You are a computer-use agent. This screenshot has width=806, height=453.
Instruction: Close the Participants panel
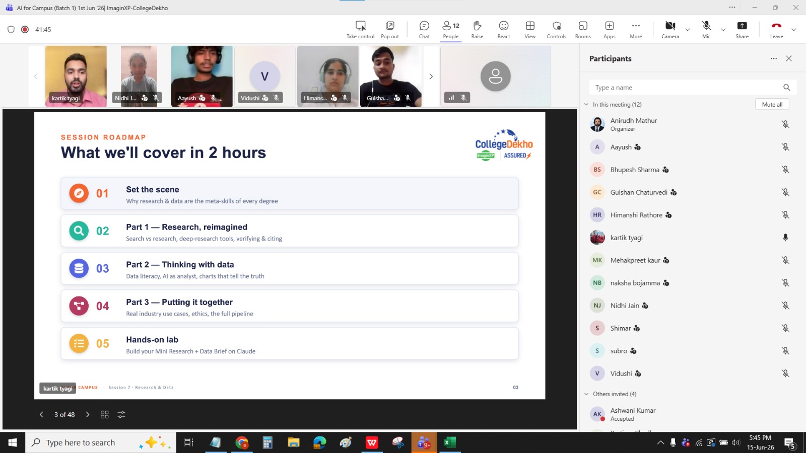tap(789, 58)
